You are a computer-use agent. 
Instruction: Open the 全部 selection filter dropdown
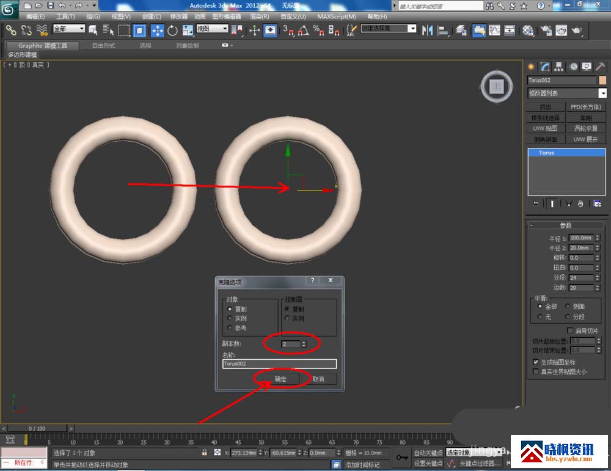pyautogui.click(x=69, y=29)
